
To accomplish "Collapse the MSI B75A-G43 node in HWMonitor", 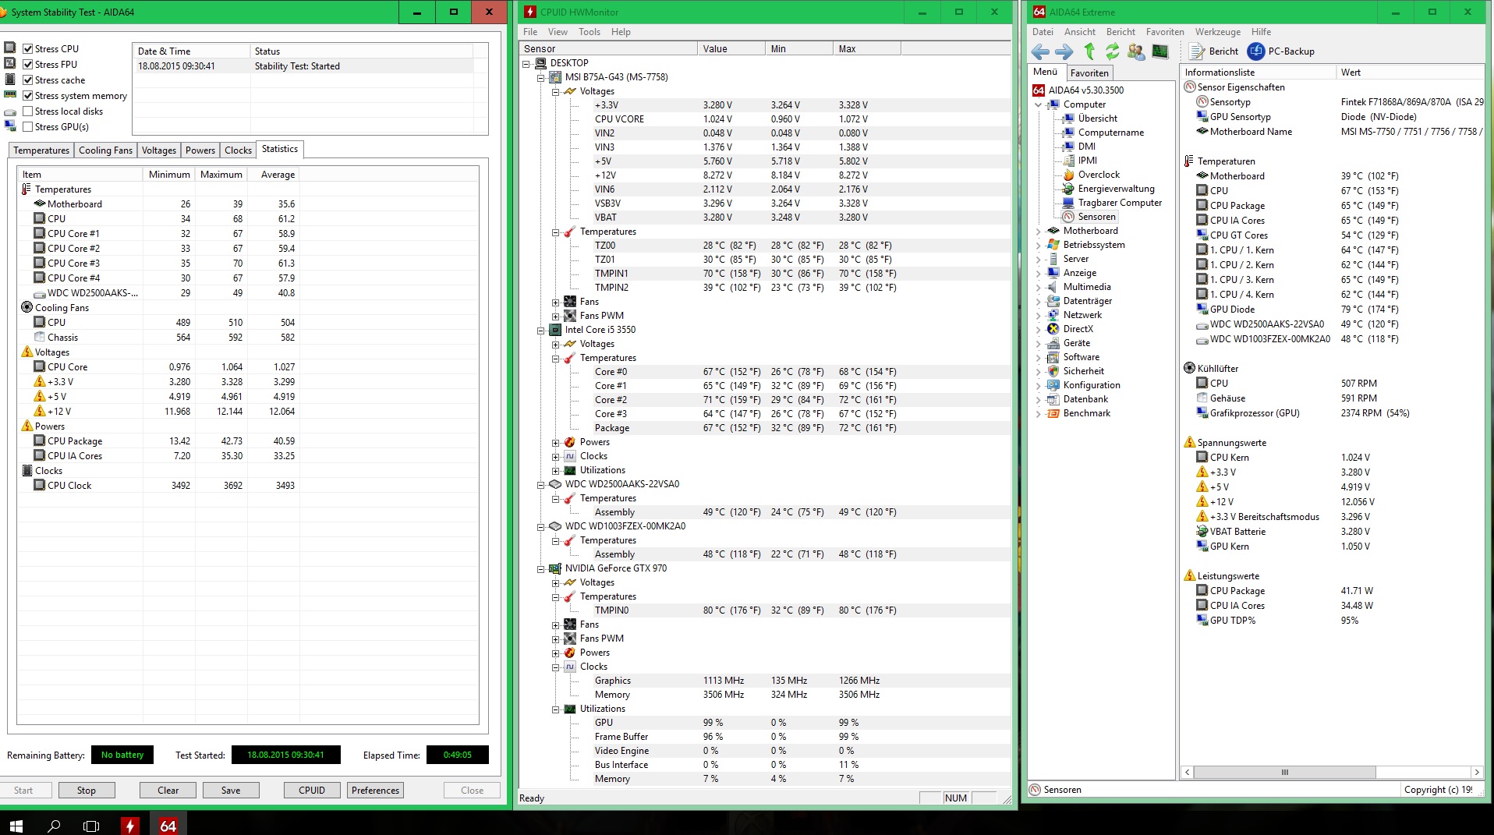I will (541, 77).
